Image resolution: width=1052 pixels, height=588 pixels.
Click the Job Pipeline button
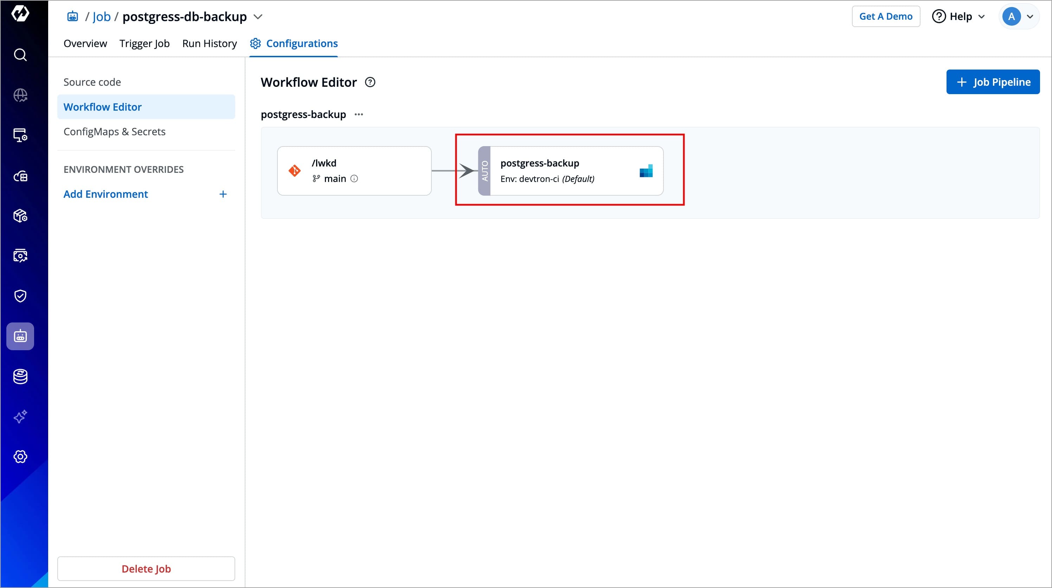993,82
